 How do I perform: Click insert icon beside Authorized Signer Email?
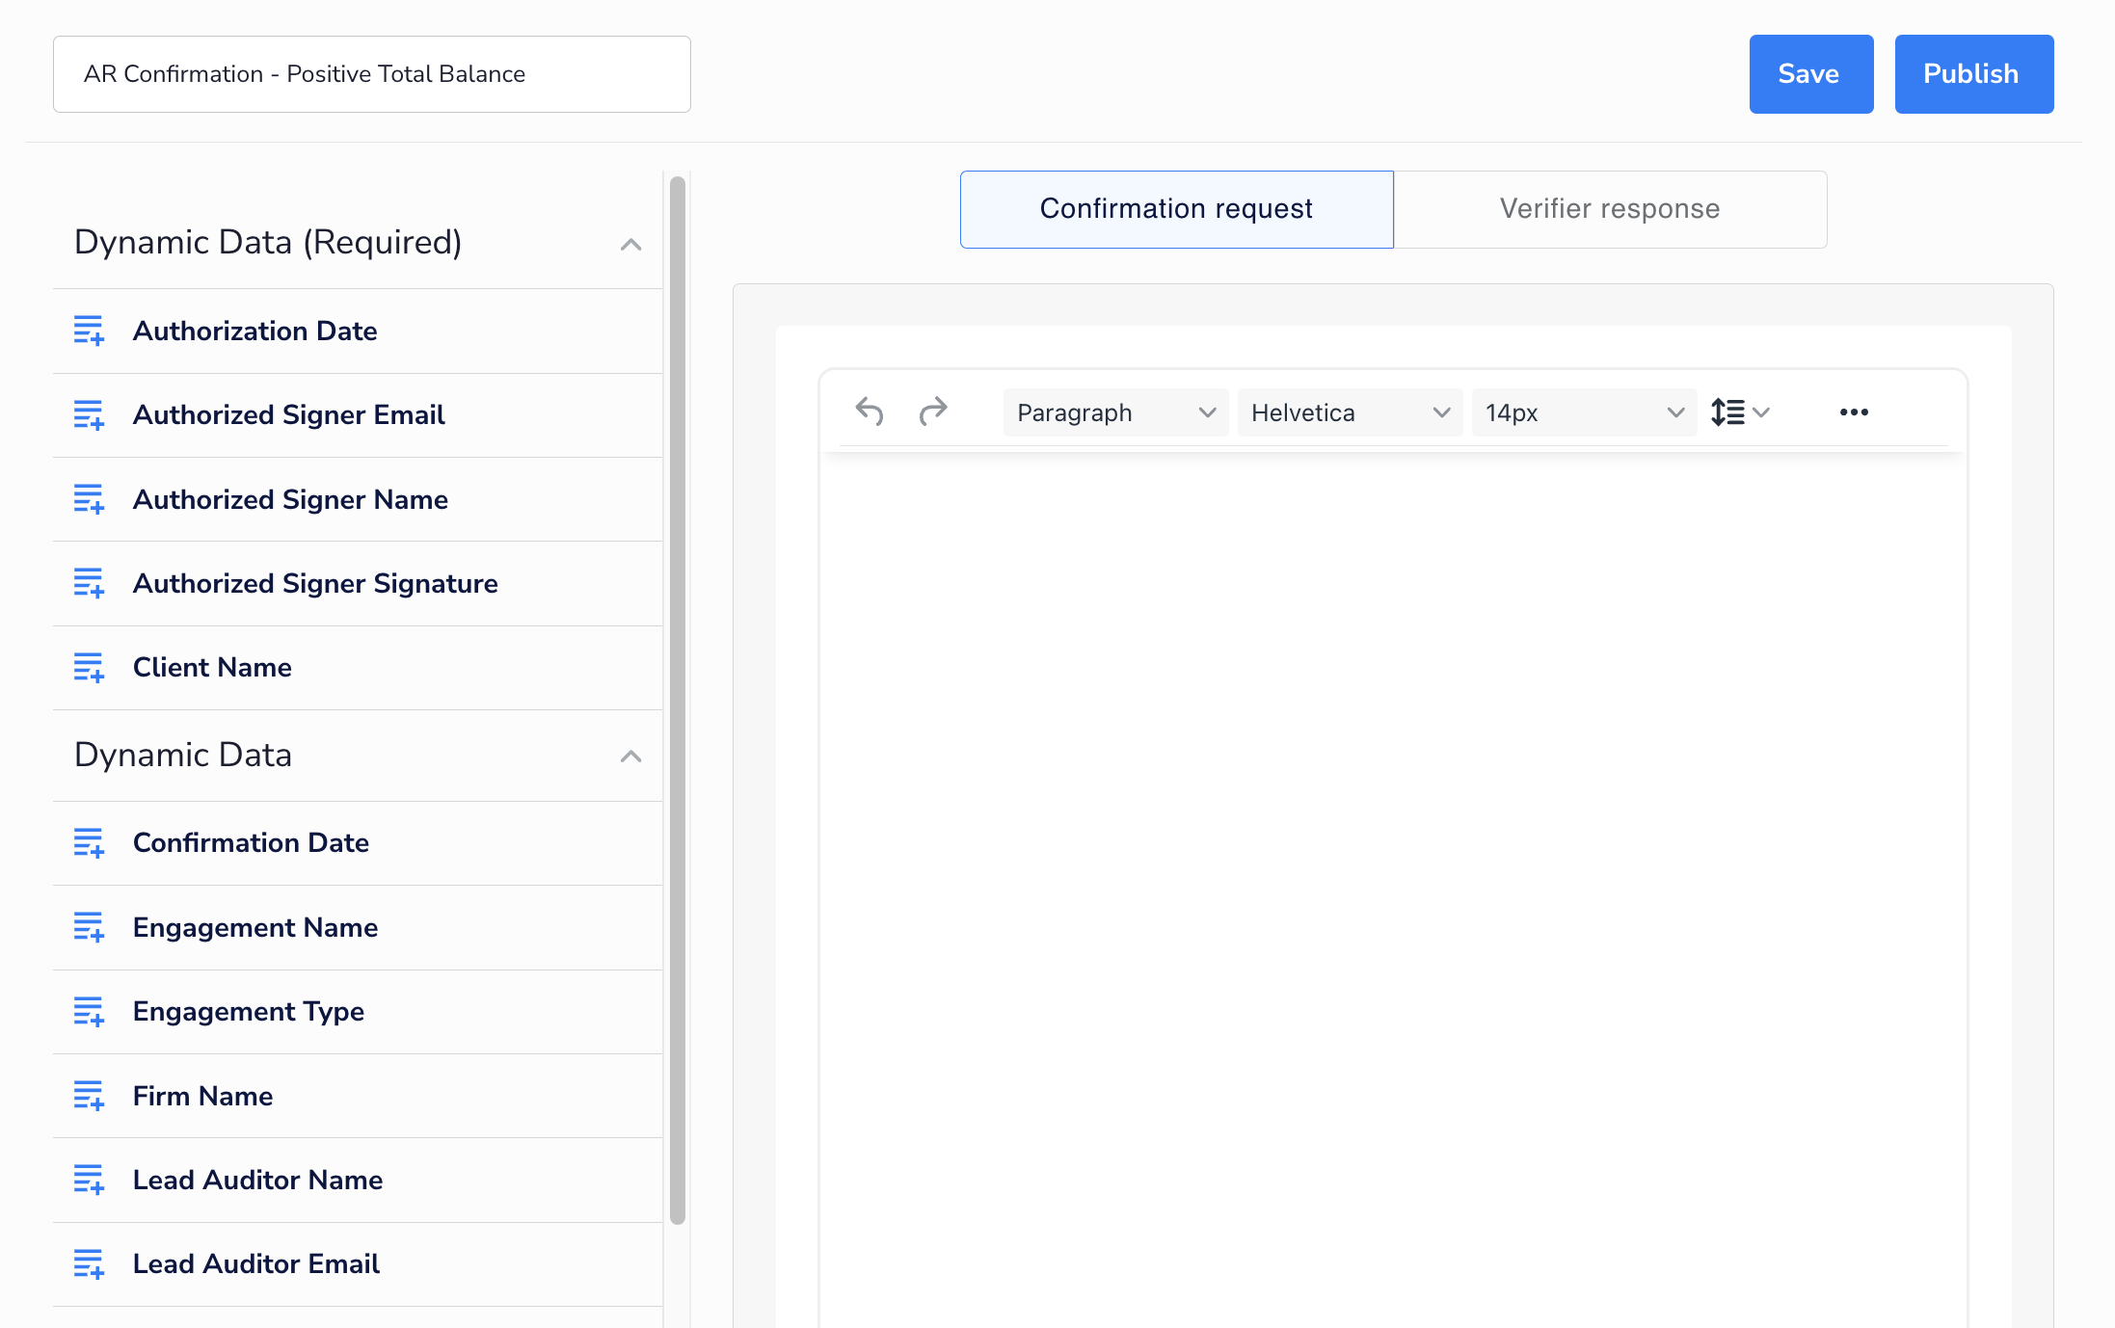89,415
